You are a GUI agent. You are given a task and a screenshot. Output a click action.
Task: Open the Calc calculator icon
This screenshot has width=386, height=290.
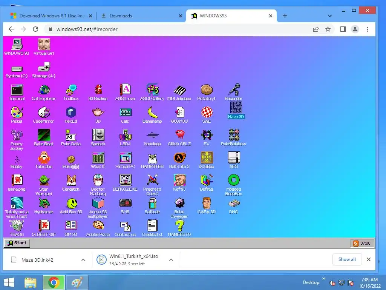point(125,115)
